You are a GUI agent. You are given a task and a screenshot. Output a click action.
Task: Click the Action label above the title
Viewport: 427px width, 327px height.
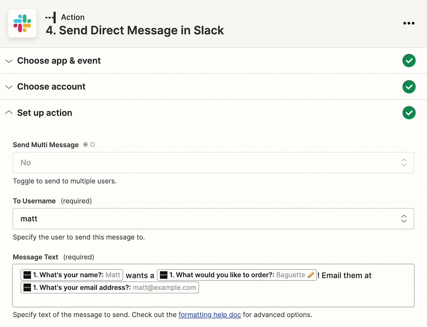(73, 17)
